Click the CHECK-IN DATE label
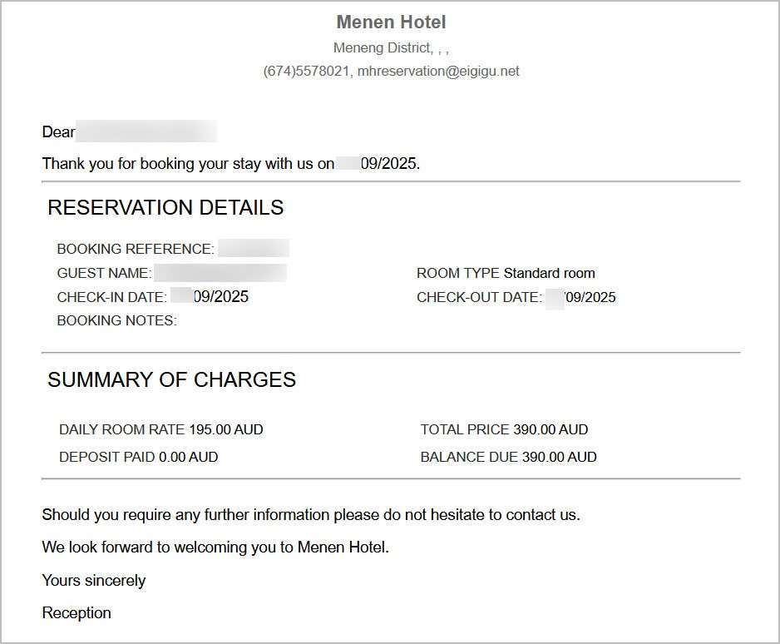Screen dimensions: 780x644 tap(112, 297)
